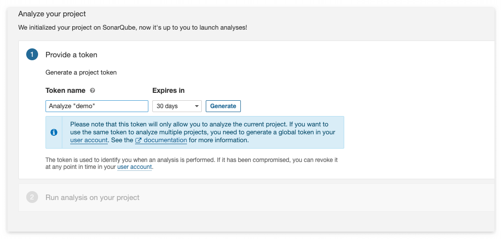
Task: Click the info icon in the blue notice
Action: point(54,132)
